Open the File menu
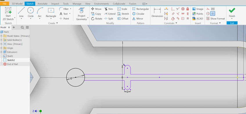Image resolution: width=246 pixels, height=114 pixels. [5, 3]
